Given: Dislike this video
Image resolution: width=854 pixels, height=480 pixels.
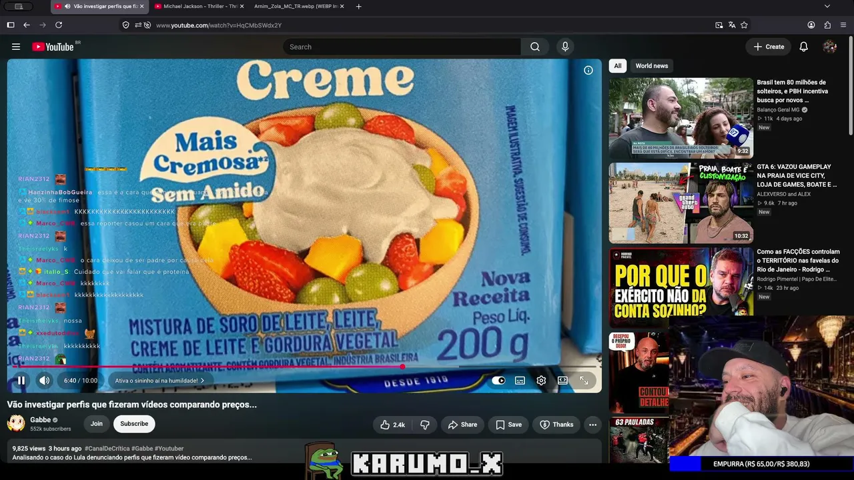Looking at the screenshot, I should tap(425, 425).
